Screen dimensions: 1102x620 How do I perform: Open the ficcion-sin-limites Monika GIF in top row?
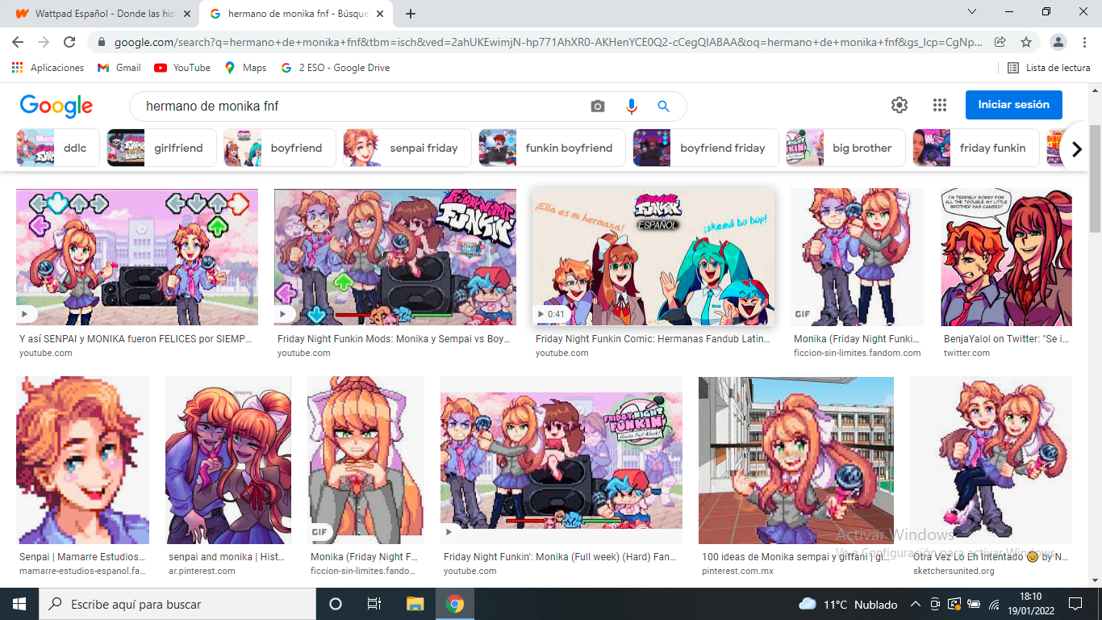[858, 257]
